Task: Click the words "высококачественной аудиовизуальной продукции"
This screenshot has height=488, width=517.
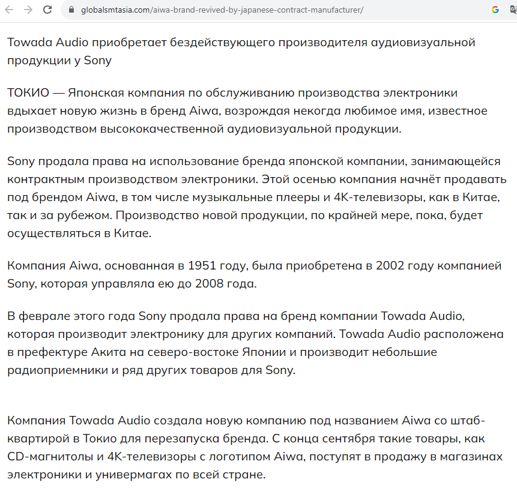Action: click(250, 129)
